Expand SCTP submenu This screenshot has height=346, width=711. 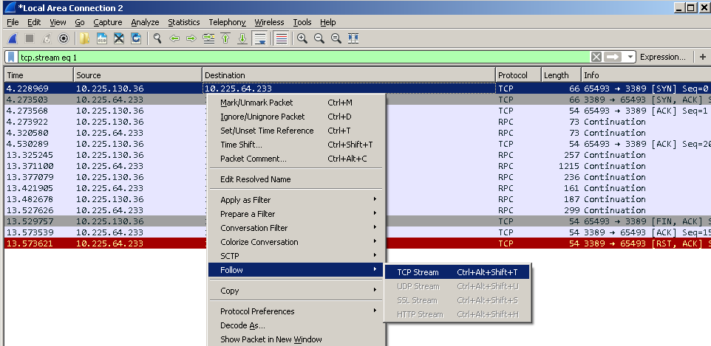tap(296, 256)
